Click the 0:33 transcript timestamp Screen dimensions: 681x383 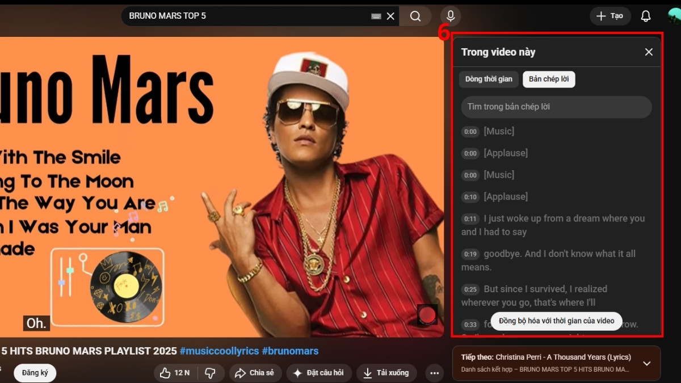(470, 325)
